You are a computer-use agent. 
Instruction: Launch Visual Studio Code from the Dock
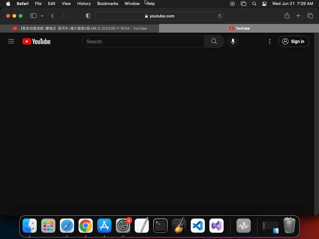pos(198,226)
